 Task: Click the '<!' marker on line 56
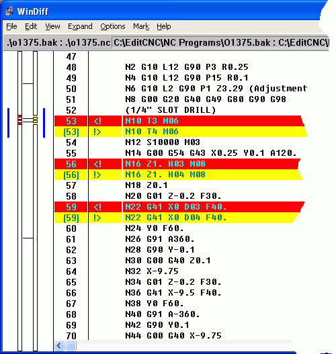[x=97, y=164]
